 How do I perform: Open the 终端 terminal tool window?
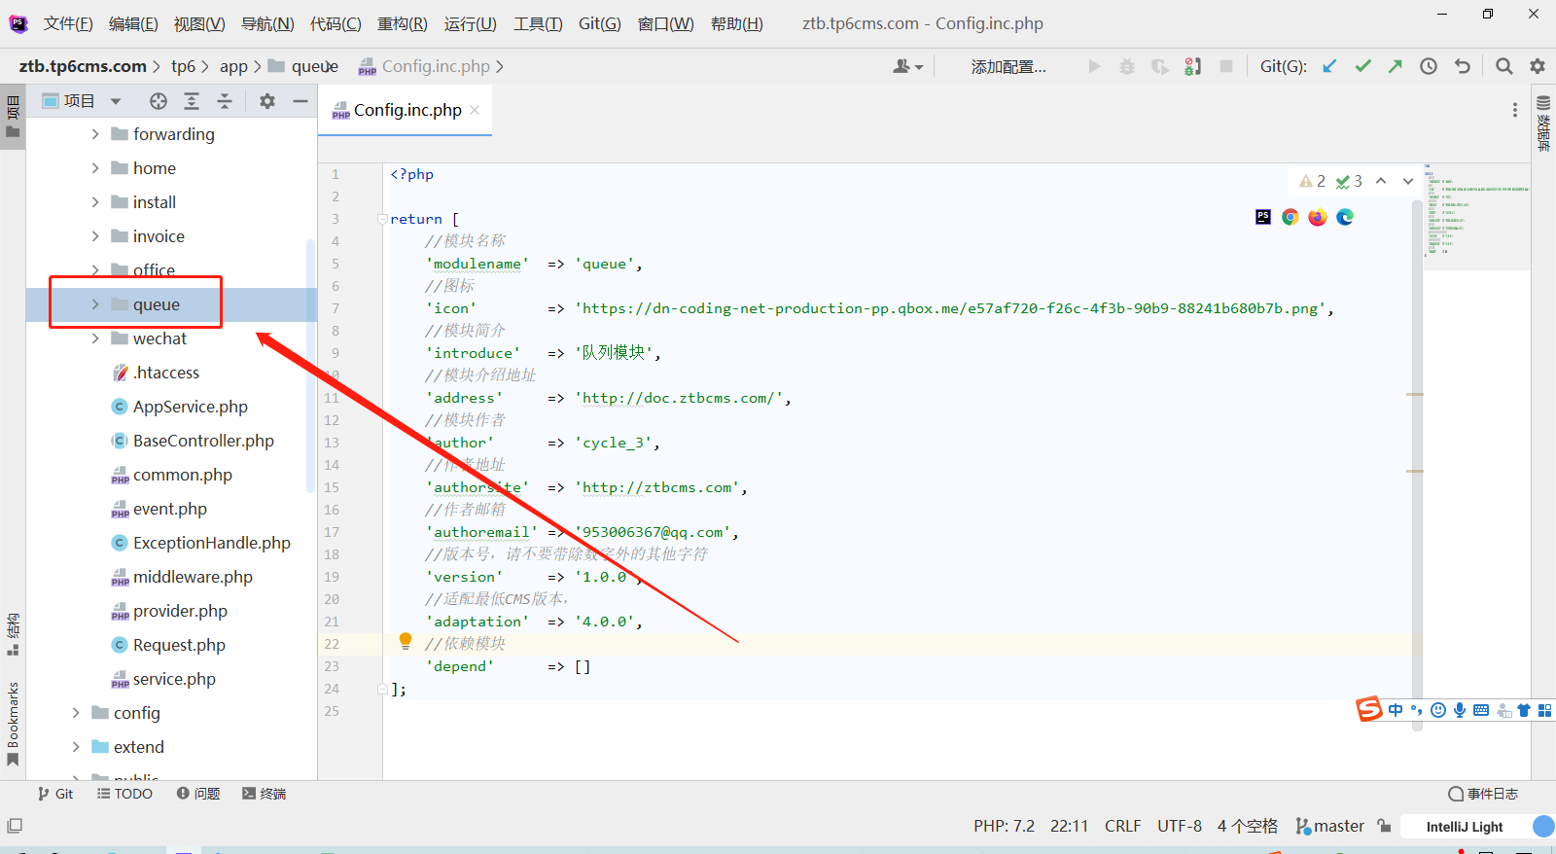pos(265,794)
